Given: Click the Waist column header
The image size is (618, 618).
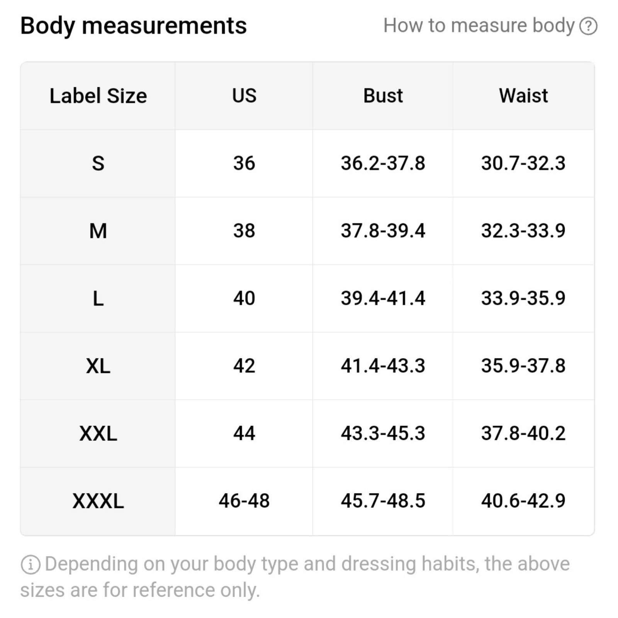Looking at the screenshot, I should click(x=523, y=95).
